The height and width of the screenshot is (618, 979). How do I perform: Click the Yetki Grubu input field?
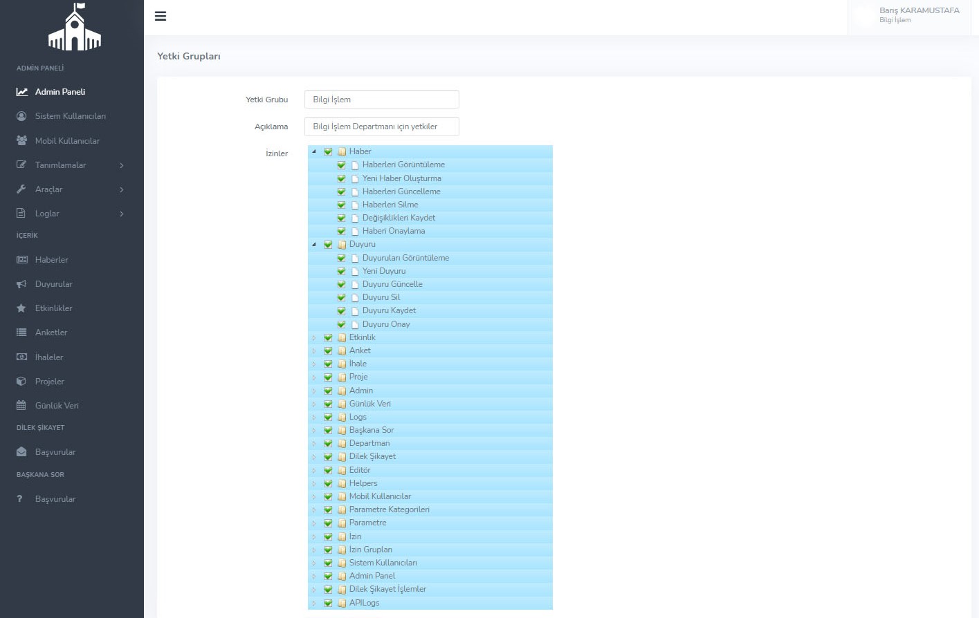click(x=381, y=100)
